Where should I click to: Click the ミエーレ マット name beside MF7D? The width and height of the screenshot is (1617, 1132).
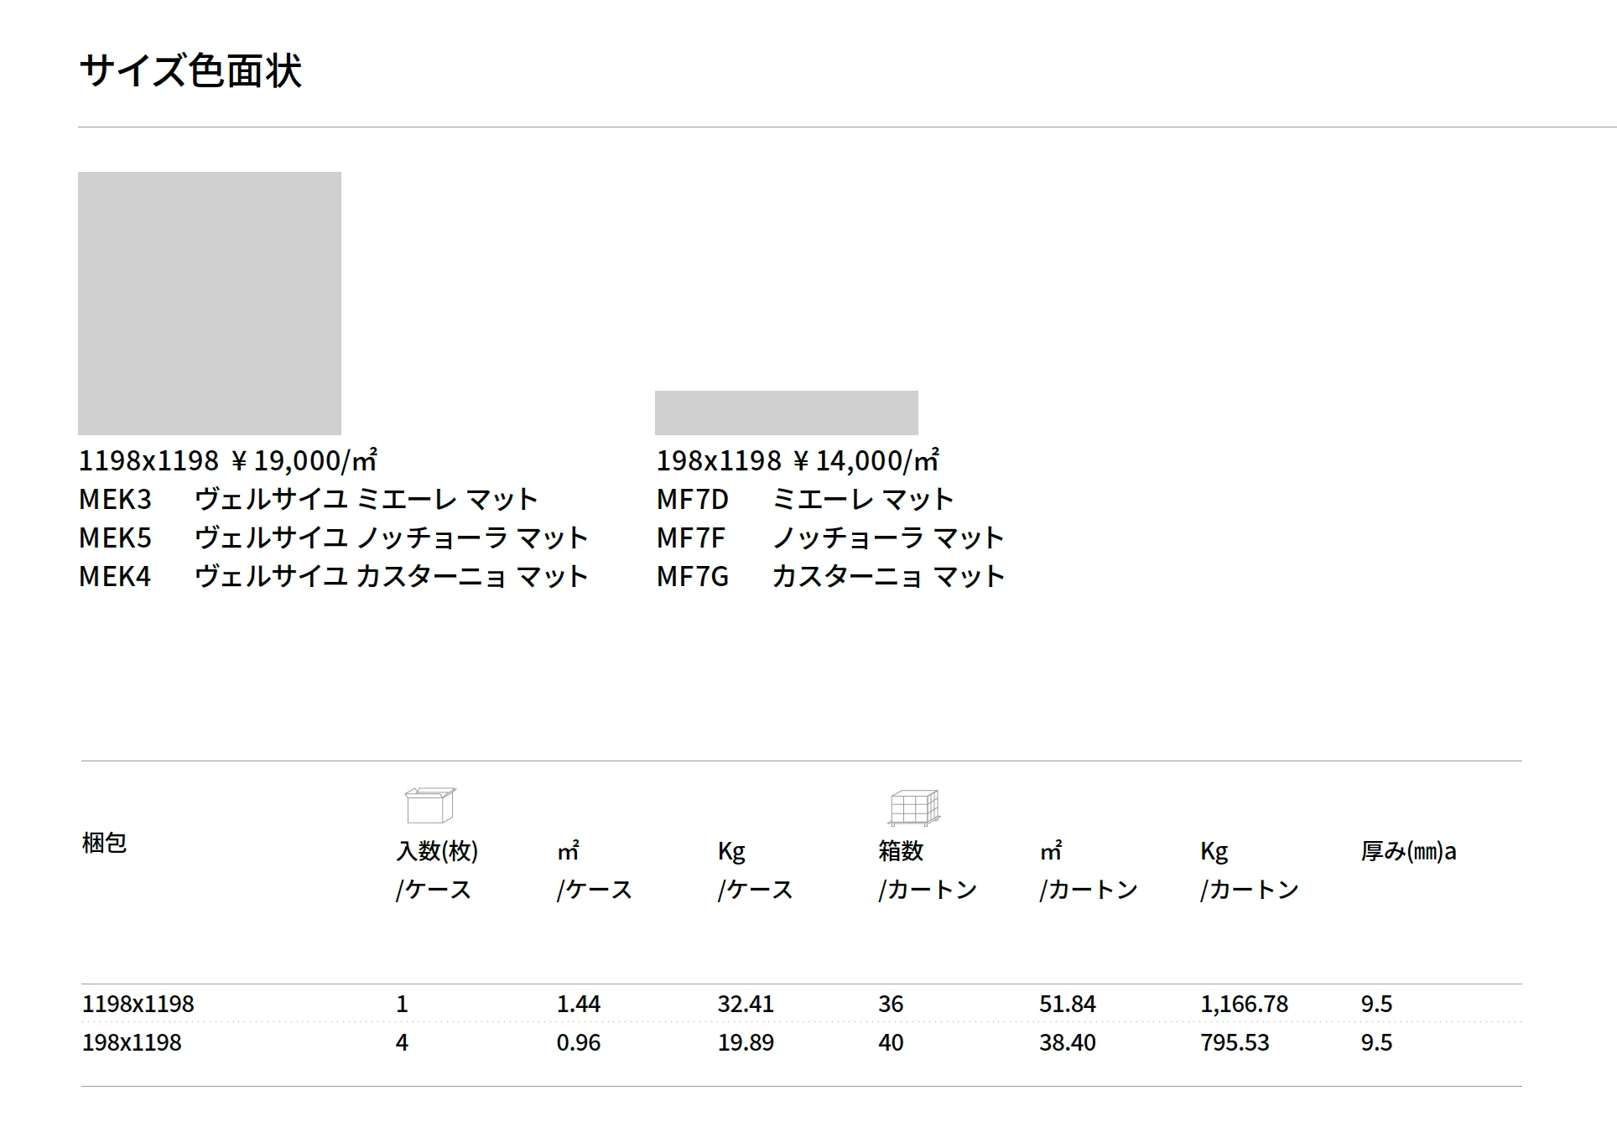click(863, 499)
